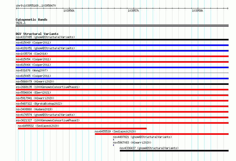Open variant nsv615065 (Cooper2011) label
Viewport: 236px width, 161px height.
[x=33, y=76]
